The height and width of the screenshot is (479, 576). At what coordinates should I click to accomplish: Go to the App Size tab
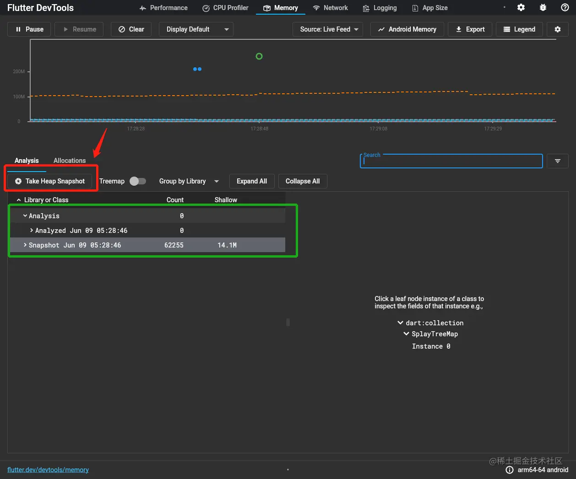pos(429,8)
